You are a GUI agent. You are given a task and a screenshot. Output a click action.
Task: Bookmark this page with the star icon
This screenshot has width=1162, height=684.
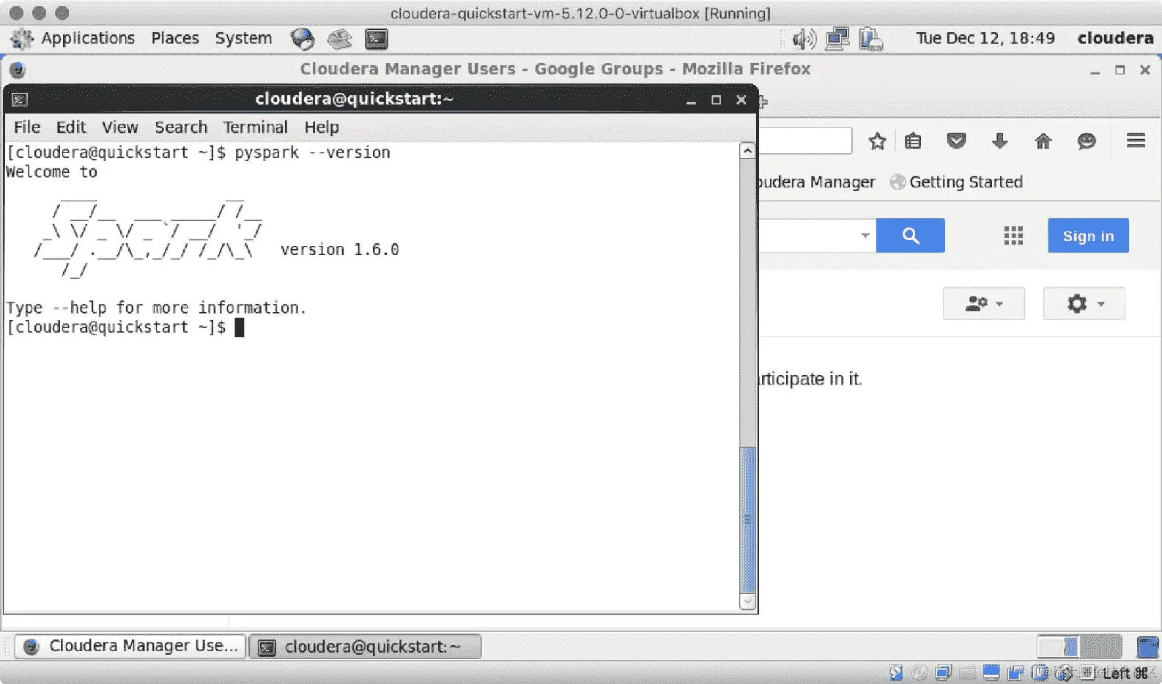pyautogui.click(x=877, y=141)
